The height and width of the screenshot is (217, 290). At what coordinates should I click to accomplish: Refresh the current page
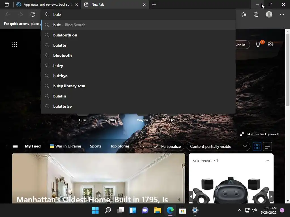(33, 14)
